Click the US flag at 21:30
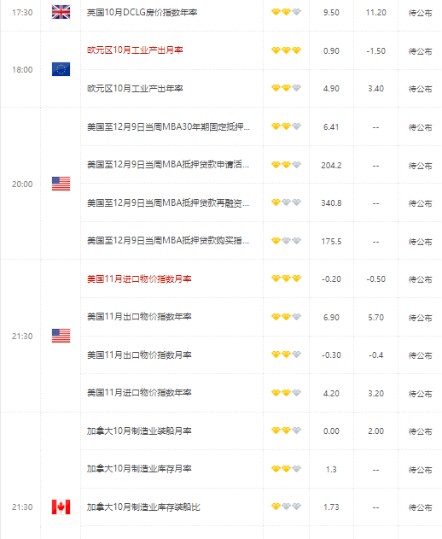 pyautogui.click(x=61, y=336)
